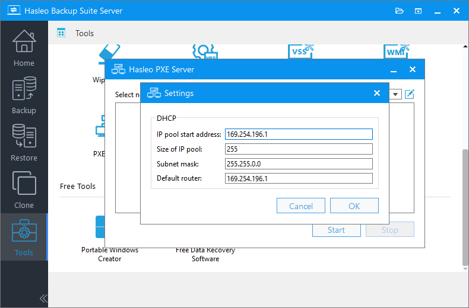
Task: Click the folder icon in title bar
Action: 400,11
